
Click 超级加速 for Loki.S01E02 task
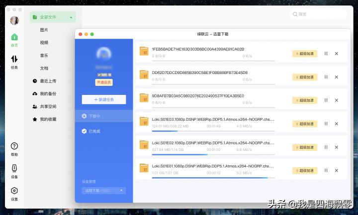click(x=305, y=147)
